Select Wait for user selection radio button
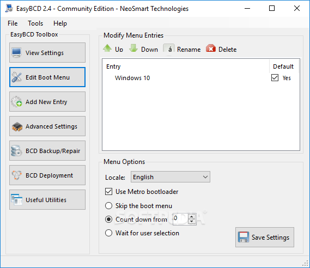Image resolution: width=310 pixels, height=268 pixels. coord(108,233)
